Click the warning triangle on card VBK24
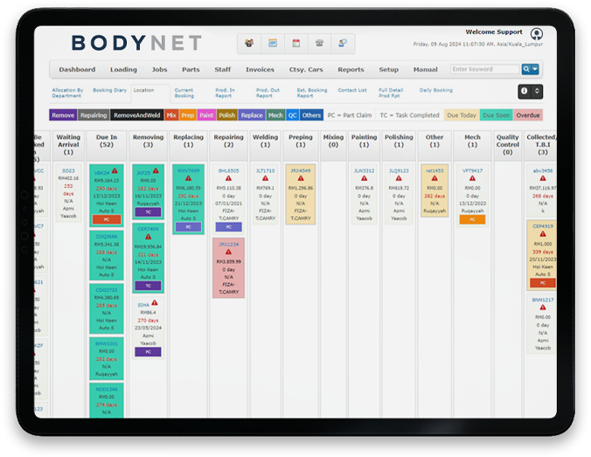 [x=115, y=170]
